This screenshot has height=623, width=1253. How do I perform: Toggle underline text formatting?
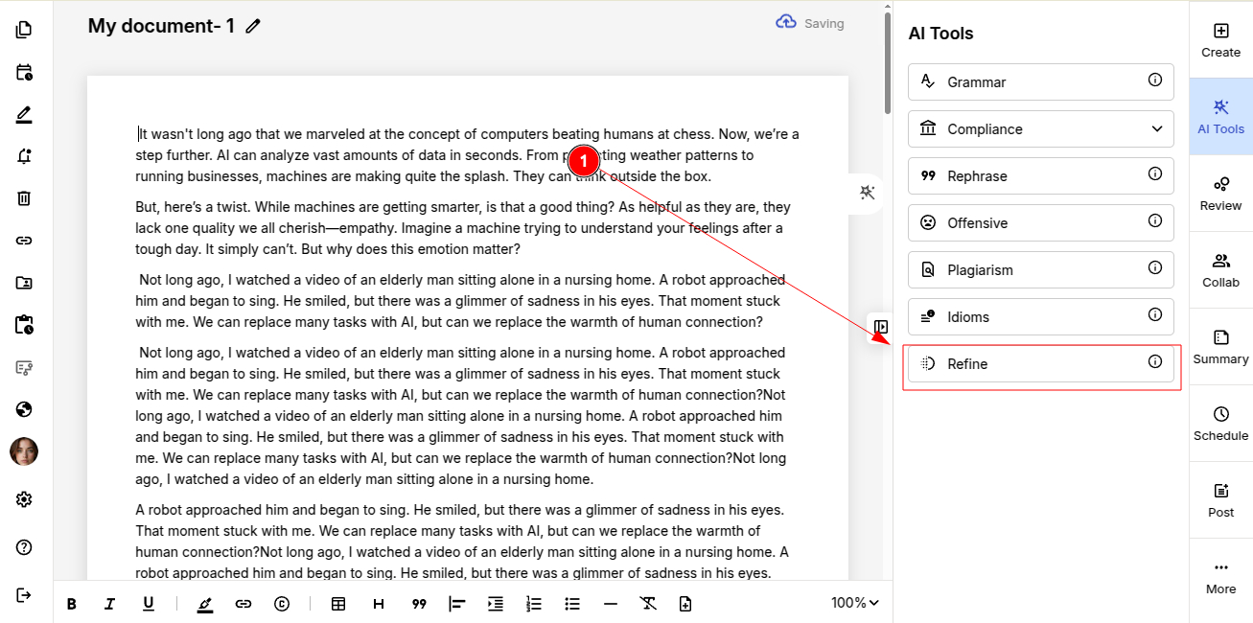coord(149,604)
